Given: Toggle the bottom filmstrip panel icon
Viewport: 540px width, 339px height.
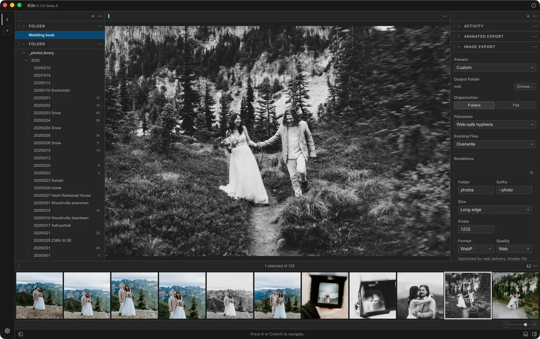Looking at the screenshot, I should 526,334.
